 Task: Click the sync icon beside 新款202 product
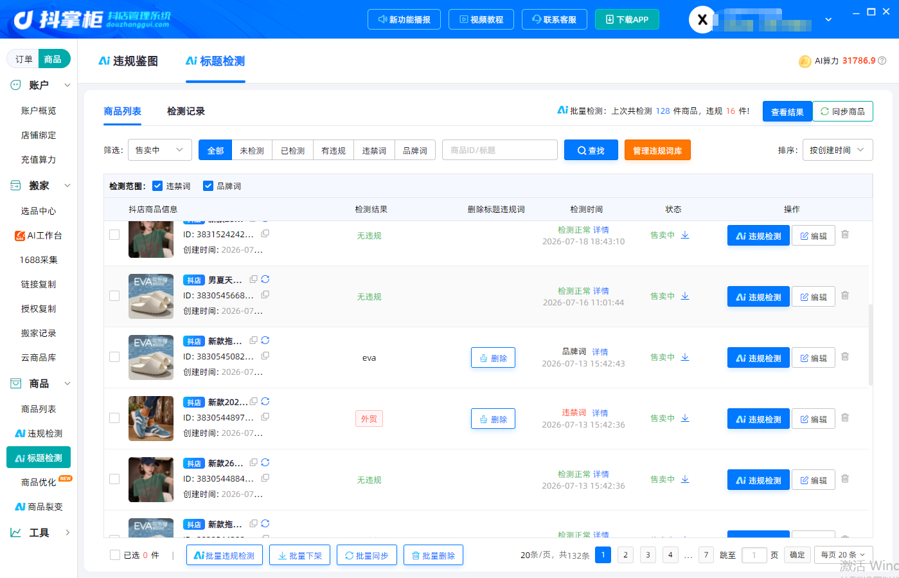point(265,401)
